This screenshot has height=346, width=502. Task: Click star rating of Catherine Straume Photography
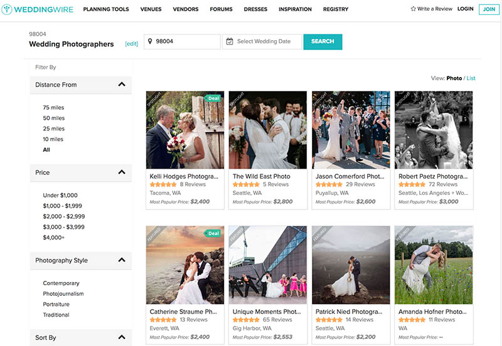[x=163, y=320]
